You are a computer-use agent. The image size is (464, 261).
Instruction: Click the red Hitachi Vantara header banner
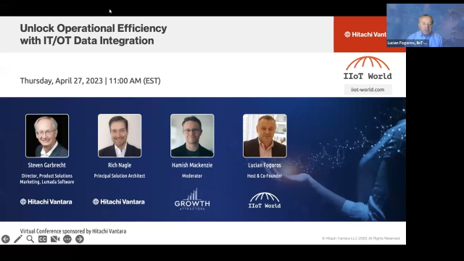click(x=360, y=34)
